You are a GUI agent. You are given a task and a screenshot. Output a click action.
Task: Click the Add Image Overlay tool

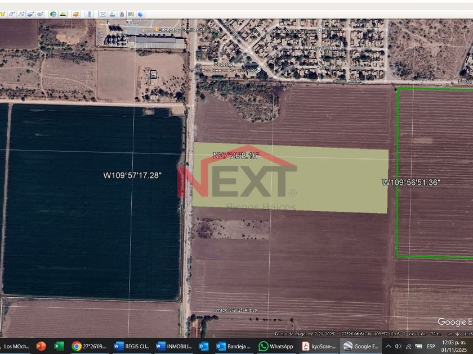30,14
